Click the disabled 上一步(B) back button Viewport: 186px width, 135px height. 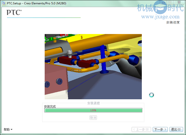tap(141, 129)
